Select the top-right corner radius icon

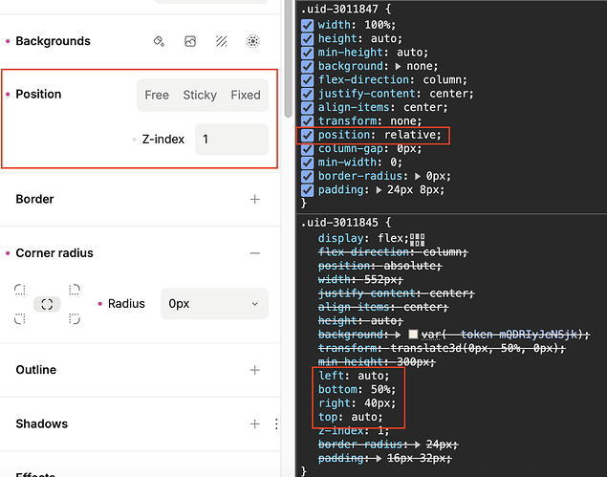click(74, 290)
